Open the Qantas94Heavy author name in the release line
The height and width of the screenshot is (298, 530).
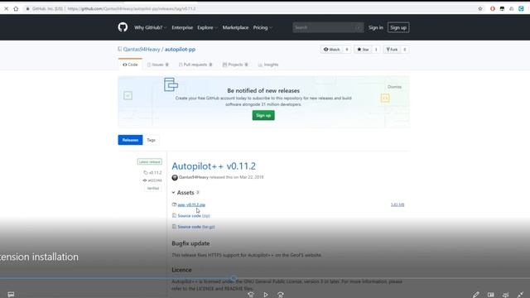[x=193, y=177]
